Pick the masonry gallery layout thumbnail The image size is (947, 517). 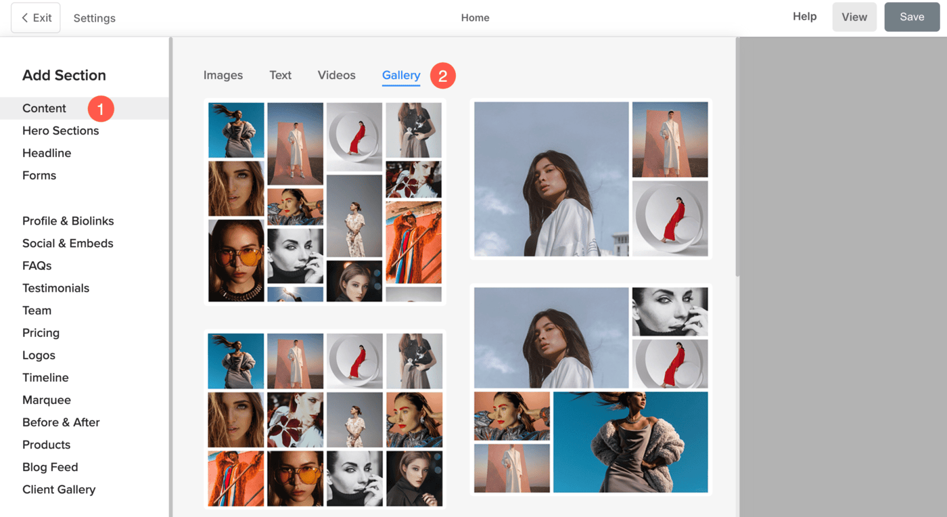coord(325,202)
